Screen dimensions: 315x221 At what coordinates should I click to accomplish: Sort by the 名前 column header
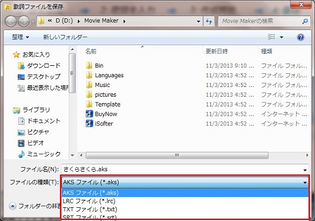(91, 52)
